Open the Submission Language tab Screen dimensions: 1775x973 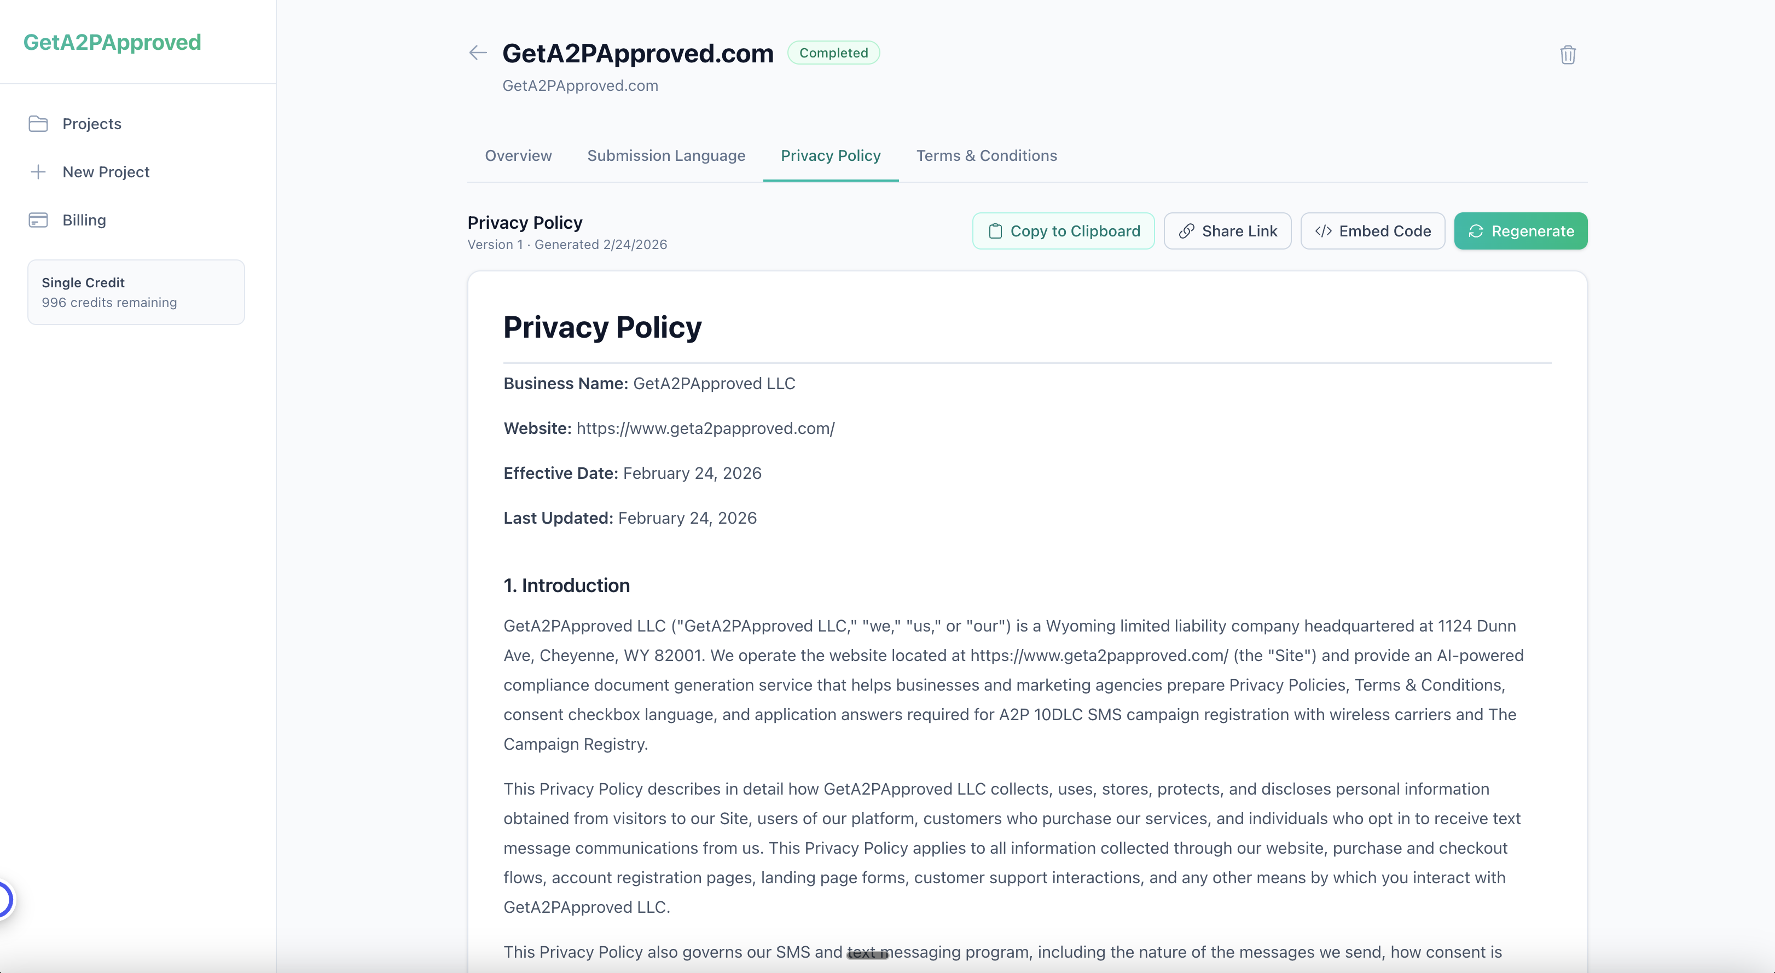pos(665,156)
